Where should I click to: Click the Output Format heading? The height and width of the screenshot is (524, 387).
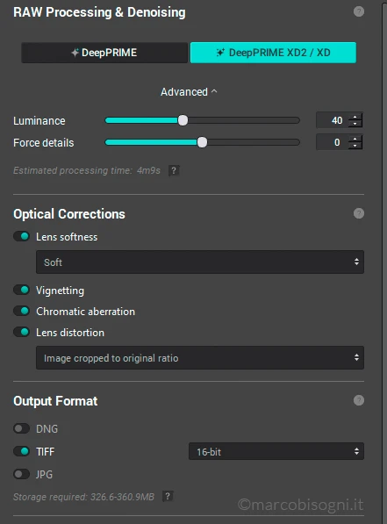(x=55, y=401)
